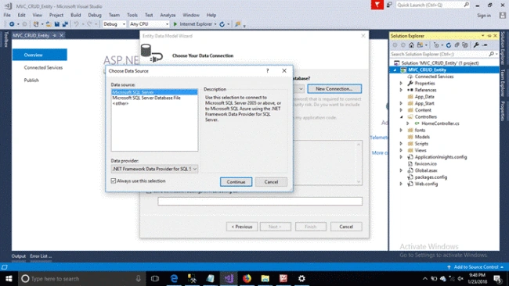Click the Sign in link
The width and height of the screenshot is (509, 286).
pos(484,16)
